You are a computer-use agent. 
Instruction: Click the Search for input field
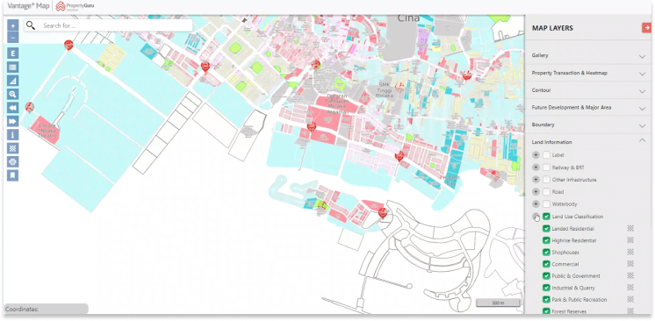[108, 25]
